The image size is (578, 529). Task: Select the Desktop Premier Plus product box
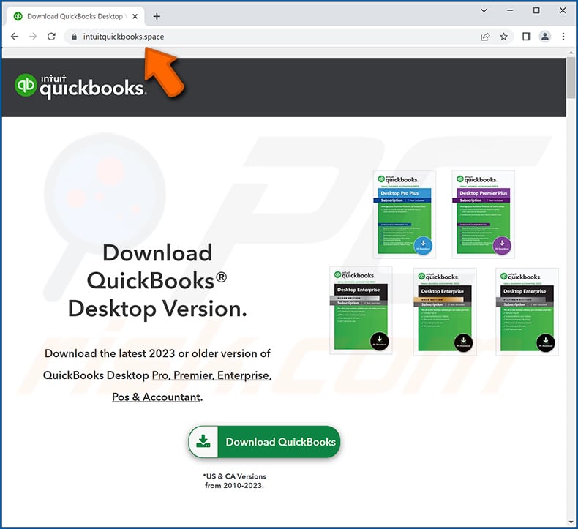tap(484, 214)
